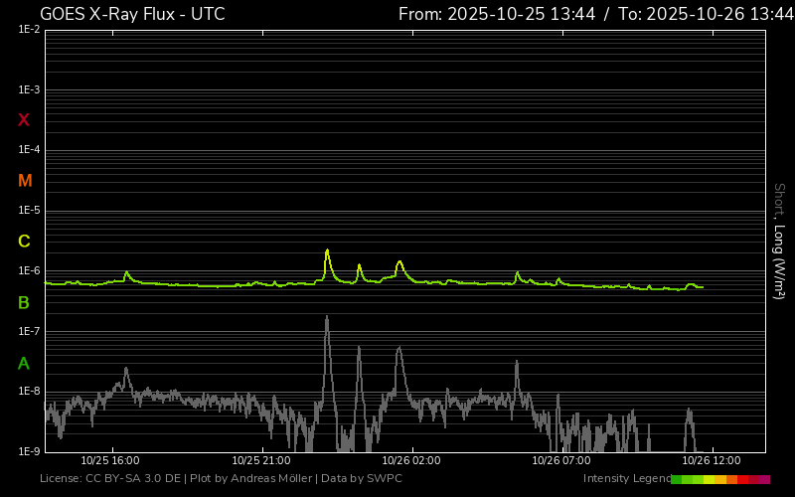
Task: Click the GOES X-Ray Flux - UTC title
Action: (x=132, y=14)
